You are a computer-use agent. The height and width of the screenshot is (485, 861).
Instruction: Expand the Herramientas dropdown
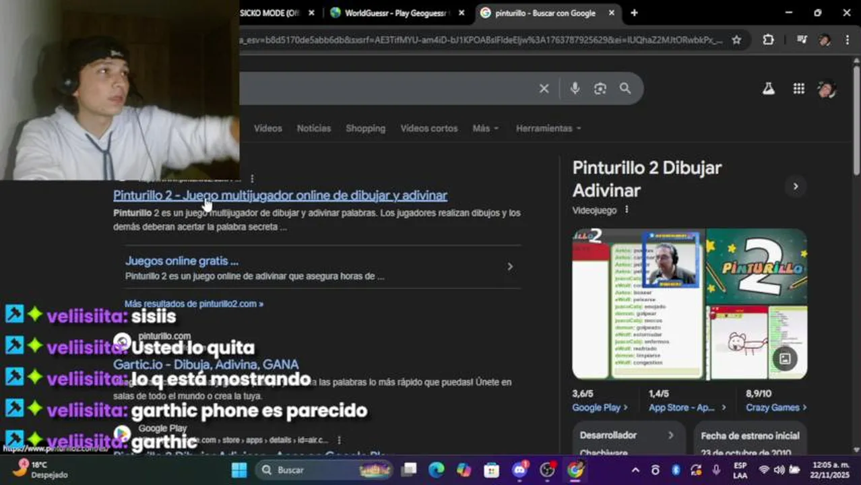click(548, 128)
